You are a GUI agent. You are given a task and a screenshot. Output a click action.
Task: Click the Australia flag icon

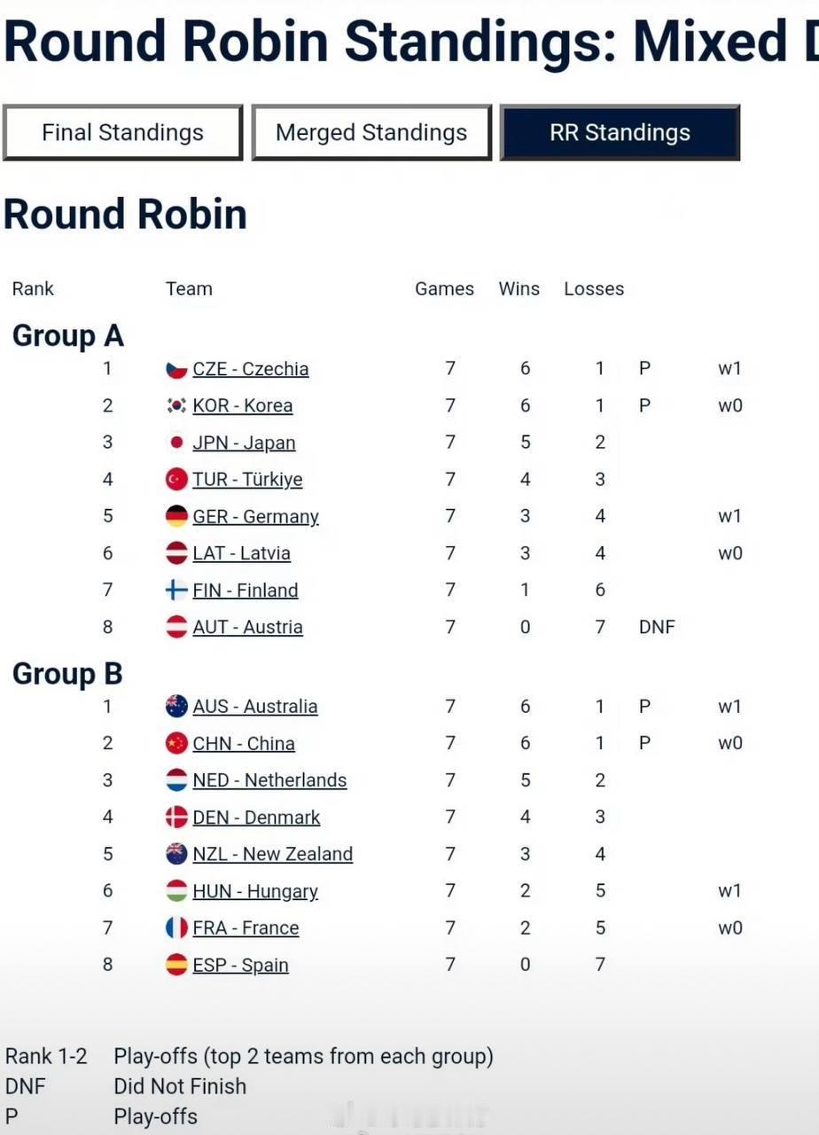coord(176,707)
